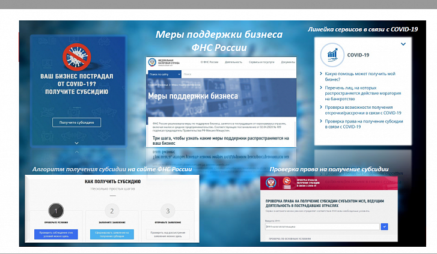Click the ИНН налогоплательщика input field
The height and width of the screenshot is (254, 437).
point(322,227)
